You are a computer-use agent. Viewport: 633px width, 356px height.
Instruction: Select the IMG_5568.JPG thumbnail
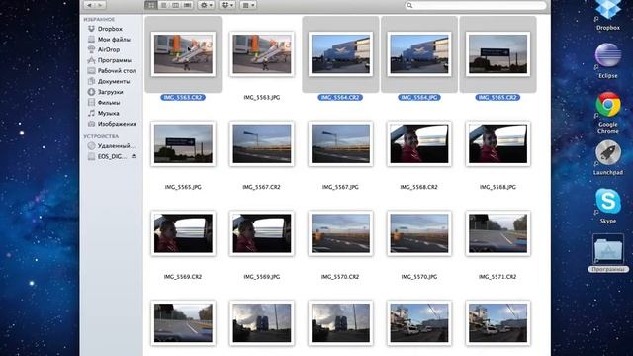[498, 143]
